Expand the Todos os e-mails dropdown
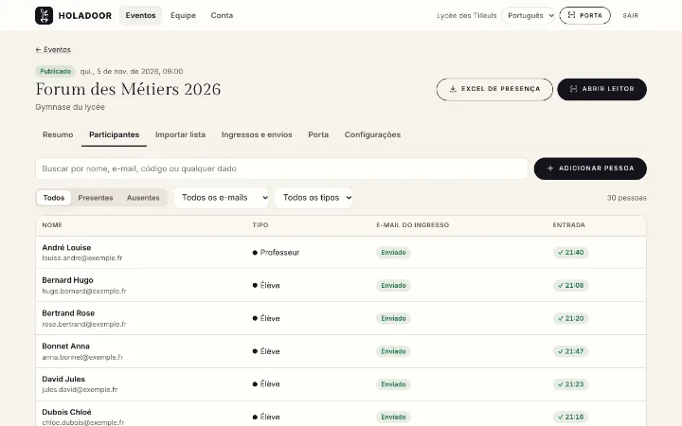 222,198
